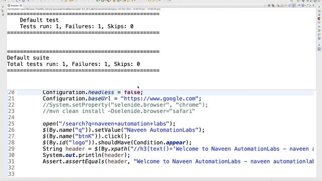Screen dimensions: 322x181
Task: Click the open("/search?q=naveen...") line
Action: click(x=109, y=124)
